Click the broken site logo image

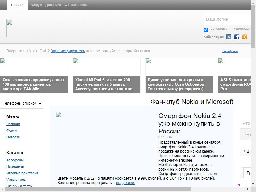click(x=45, y=28)
